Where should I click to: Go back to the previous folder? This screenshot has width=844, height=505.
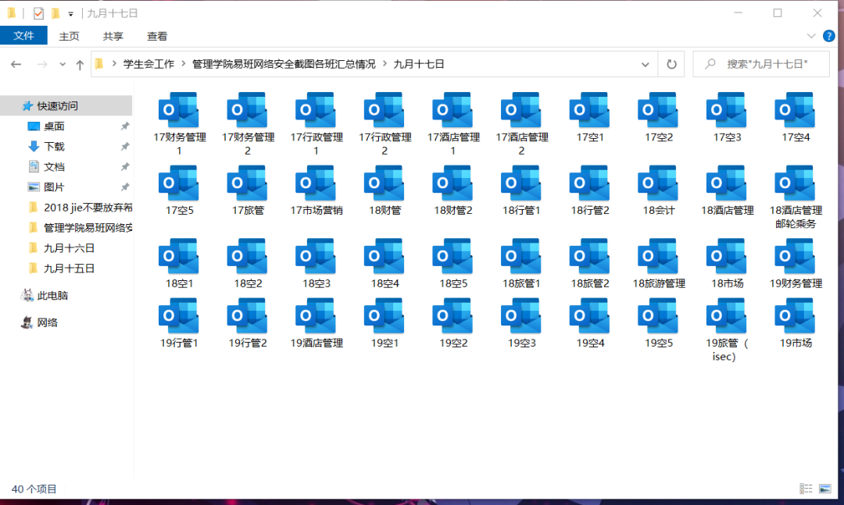(x=16, y=65)
